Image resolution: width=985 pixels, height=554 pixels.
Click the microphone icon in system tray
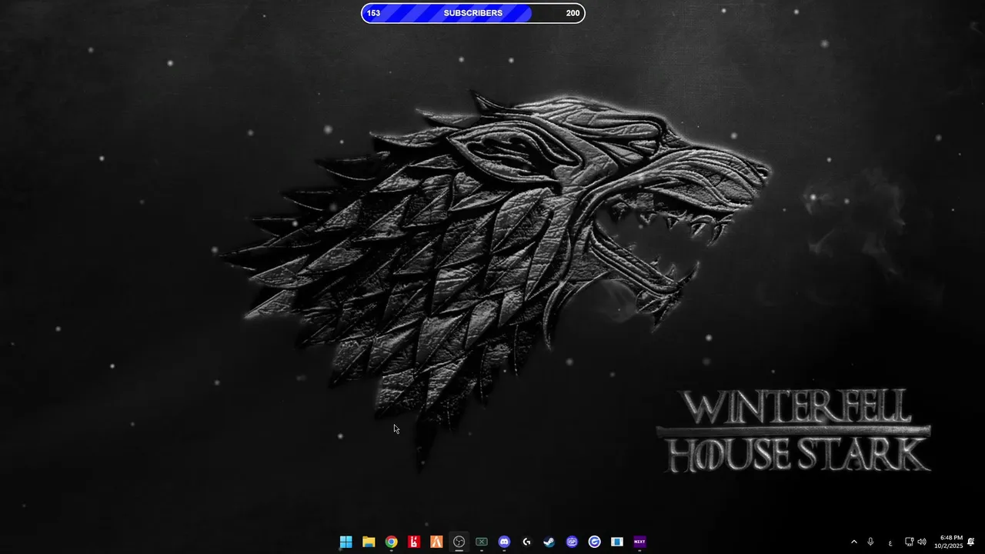(x=870, y=542)
